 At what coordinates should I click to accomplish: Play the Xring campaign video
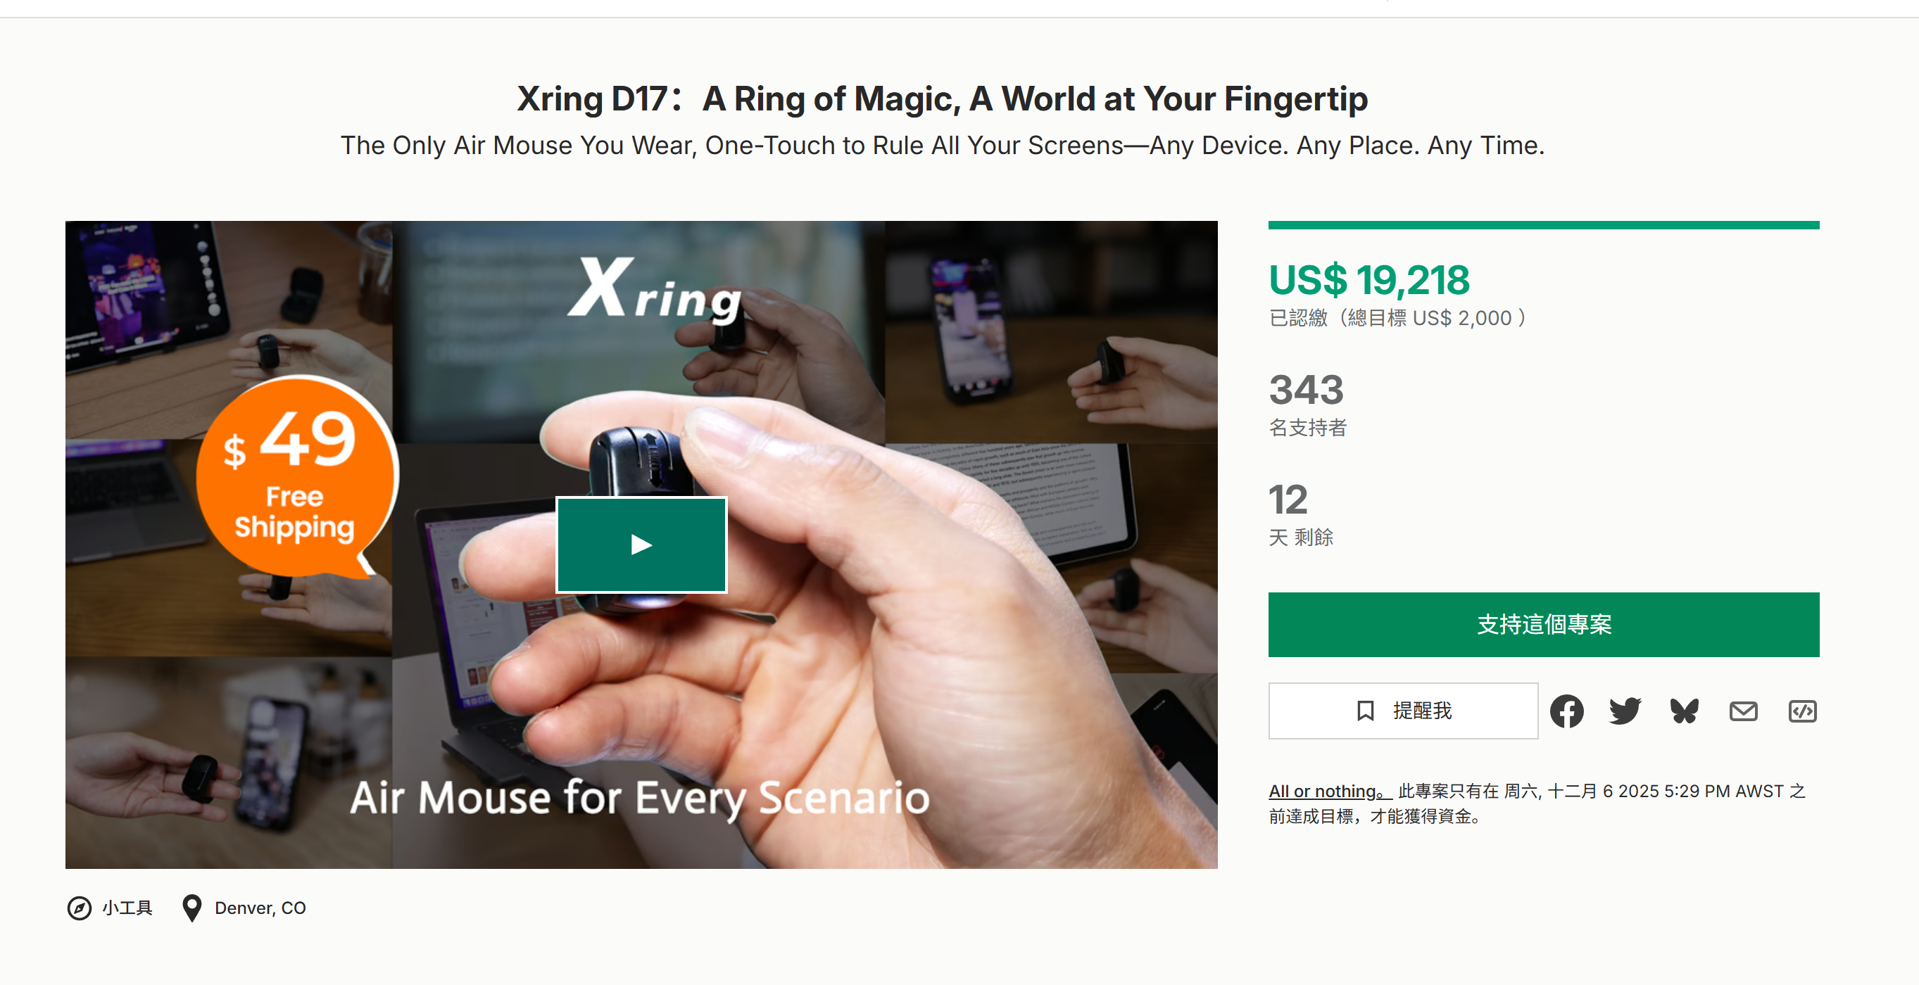click(641, 545)
